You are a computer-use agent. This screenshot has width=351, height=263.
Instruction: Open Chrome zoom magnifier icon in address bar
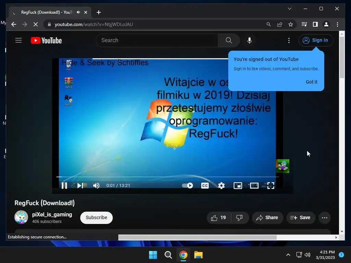269,24
